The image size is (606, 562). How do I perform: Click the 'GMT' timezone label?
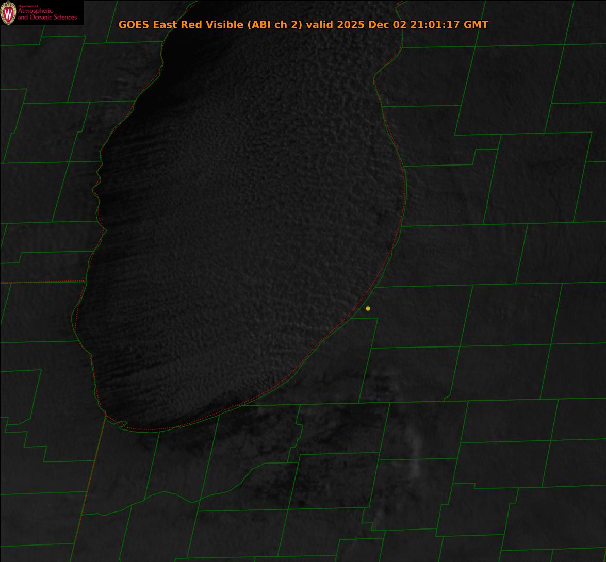pos(476,25)
